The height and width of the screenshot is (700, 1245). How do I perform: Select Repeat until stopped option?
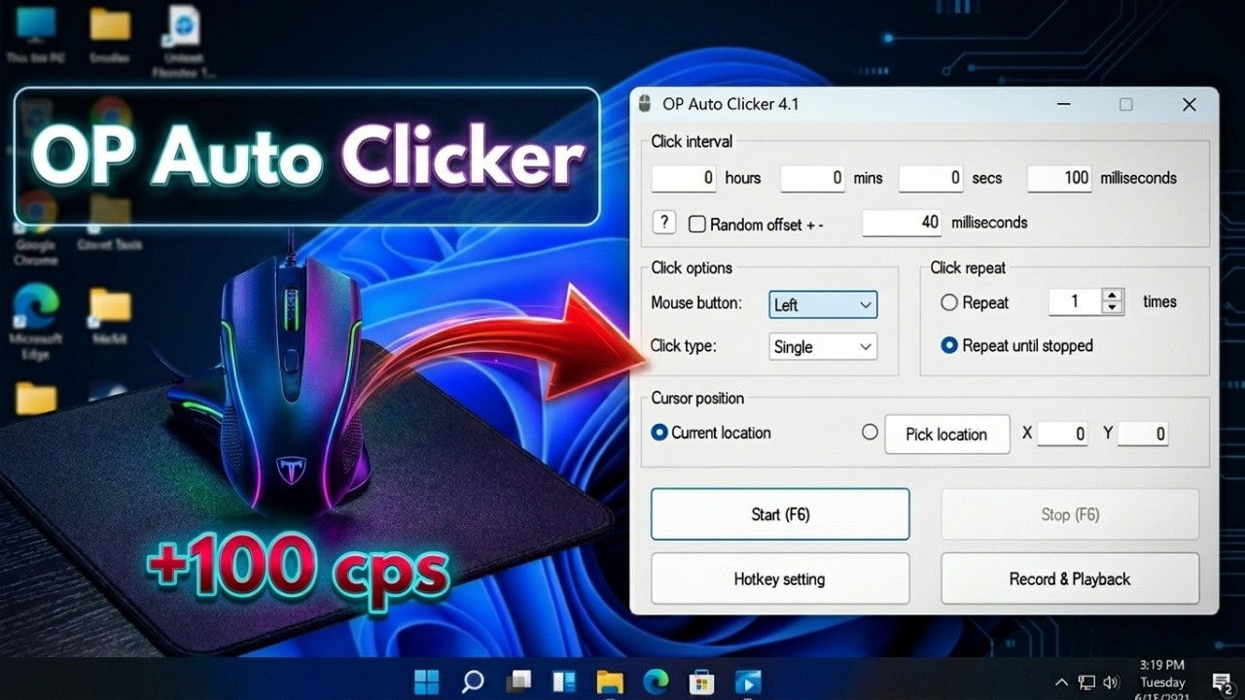coord(949,345)
